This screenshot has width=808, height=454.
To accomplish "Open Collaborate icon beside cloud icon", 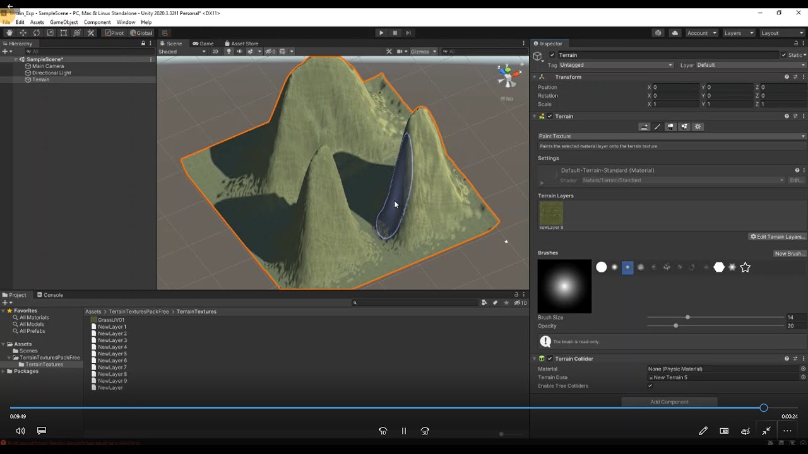I will click(658, 33).
